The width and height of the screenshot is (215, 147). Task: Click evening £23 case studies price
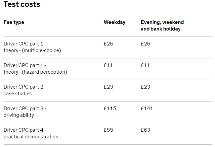145,87
